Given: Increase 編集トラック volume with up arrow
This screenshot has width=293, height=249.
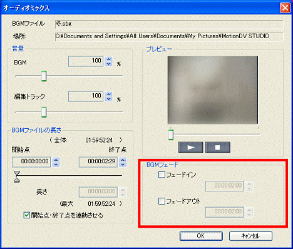Looking at the screenshot, I should pyautogui.click(x=108, y=94).
